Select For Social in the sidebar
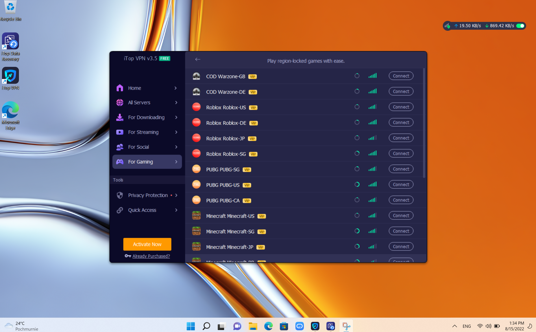The height and width of the screenshot is (332, 536). pyautogui.click(x=147, y=147)
